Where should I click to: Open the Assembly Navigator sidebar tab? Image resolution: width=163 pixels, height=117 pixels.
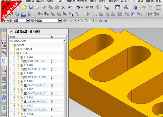point(4,36)
